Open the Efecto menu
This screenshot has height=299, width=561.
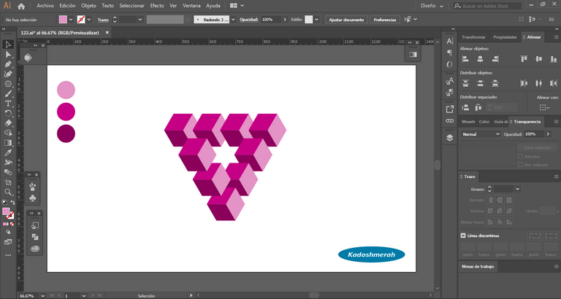pyautogui.click(x=157, y=6)
